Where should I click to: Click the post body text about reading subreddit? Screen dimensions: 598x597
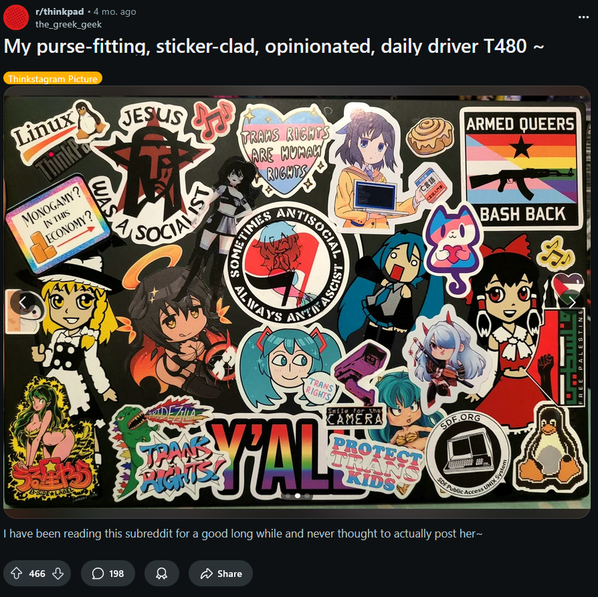243,533
